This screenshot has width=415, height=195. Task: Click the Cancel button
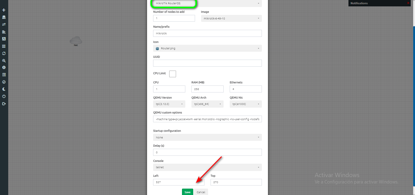[x=201, y=192]
